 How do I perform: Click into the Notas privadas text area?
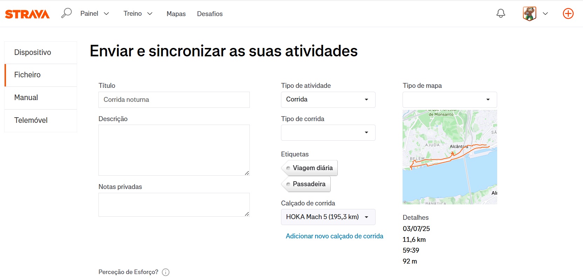pyautogui.click(x=174, y=205)
